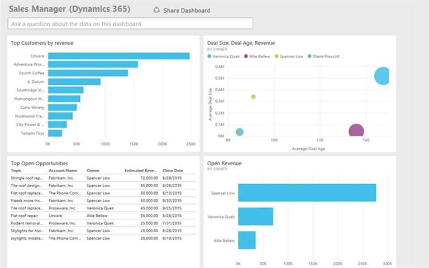Select the small green Spencer Low bubble
Screen dimensions: 429x268
254,97
